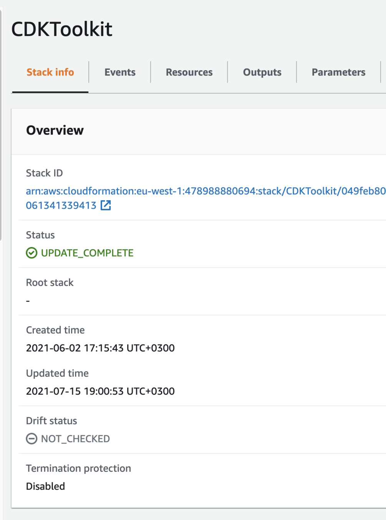
Task: Click the Root stack label
Action: pyautogui.click(x=50, y=283)
